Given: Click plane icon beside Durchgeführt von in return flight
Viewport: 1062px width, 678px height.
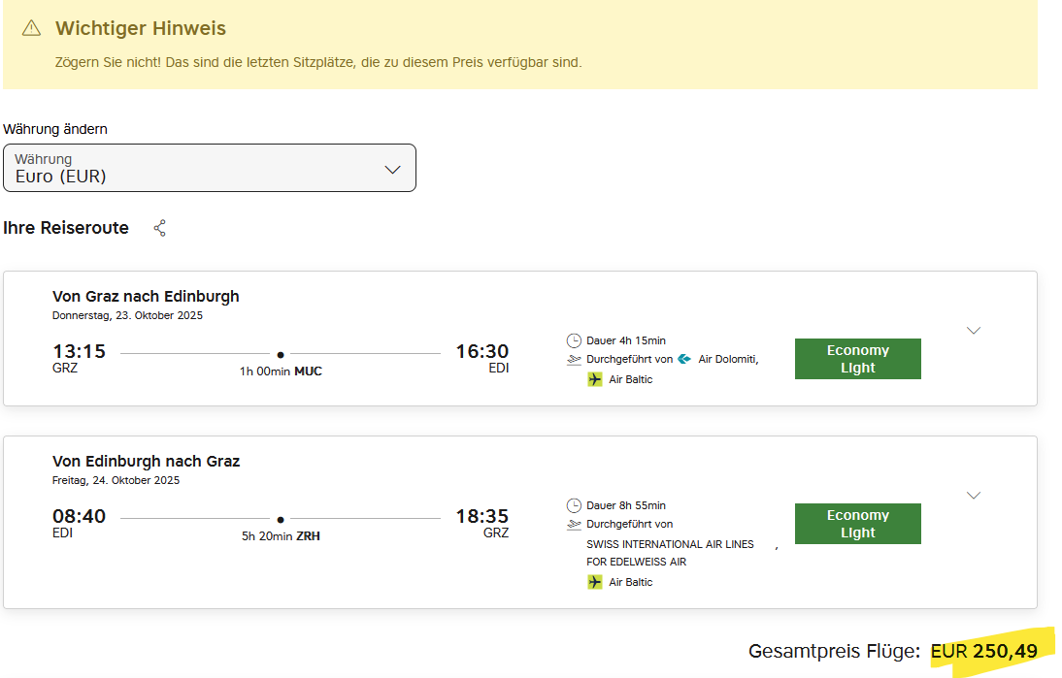Looking at the screenshot, I should click(x=574, y=524).
